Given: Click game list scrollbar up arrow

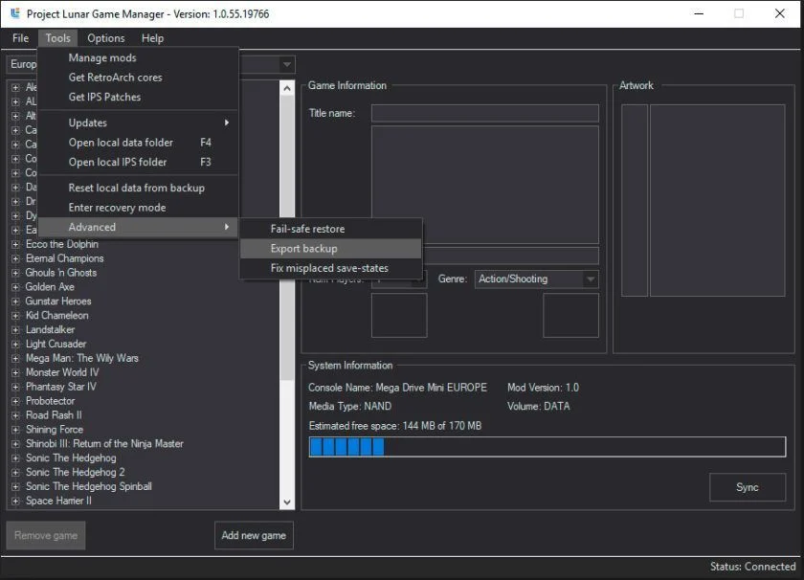Looking at the screenshot, I should coord(287,88).
